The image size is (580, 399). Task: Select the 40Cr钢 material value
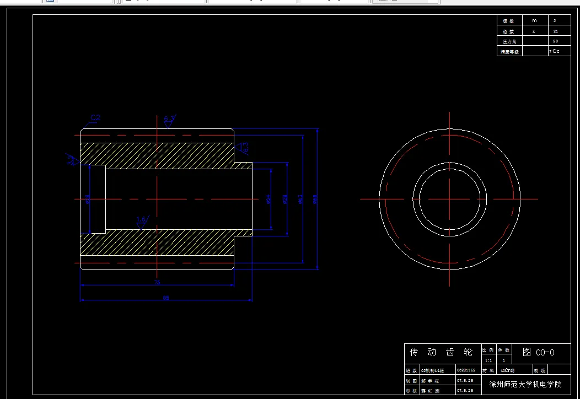tap(507, 370)
